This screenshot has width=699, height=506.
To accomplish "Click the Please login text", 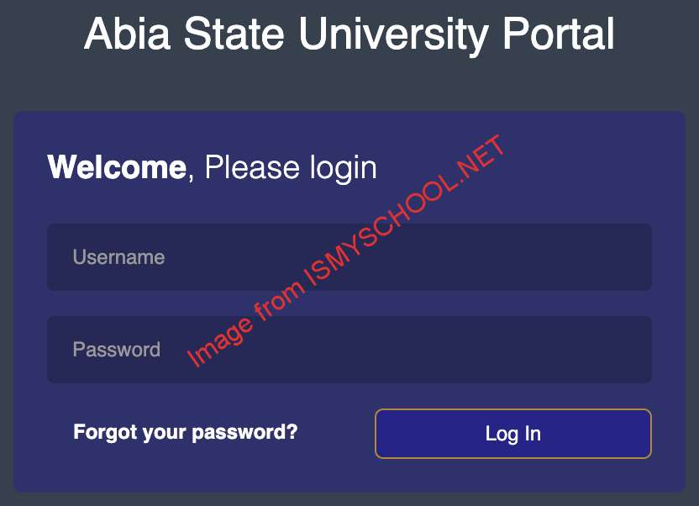I will click(291, 168).
